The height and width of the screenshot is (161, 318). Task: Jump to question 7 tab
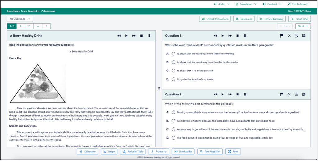[46, 26]
